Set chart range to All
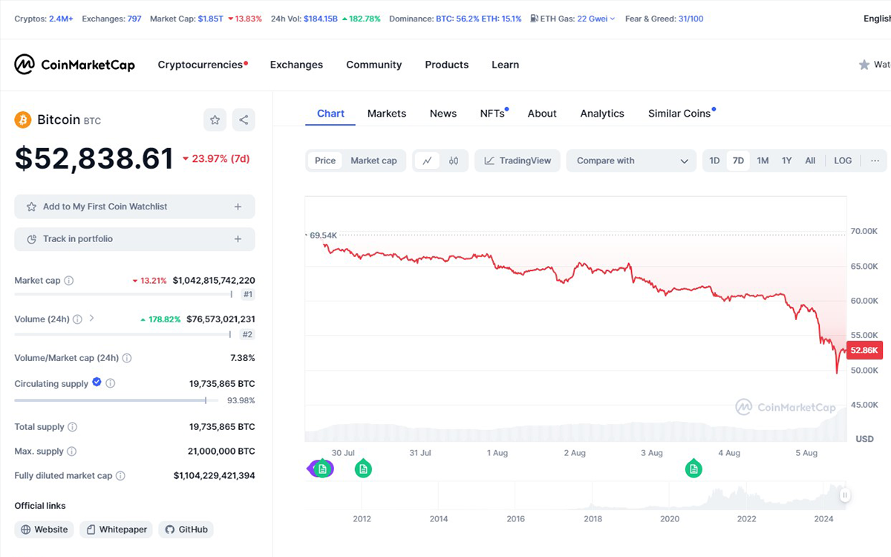 [x=810, y=160]
